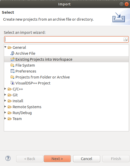This screenshot has width=130, height=166.
Task: Select the Existing Projects into Workspace icon
Action: point(12,59)
